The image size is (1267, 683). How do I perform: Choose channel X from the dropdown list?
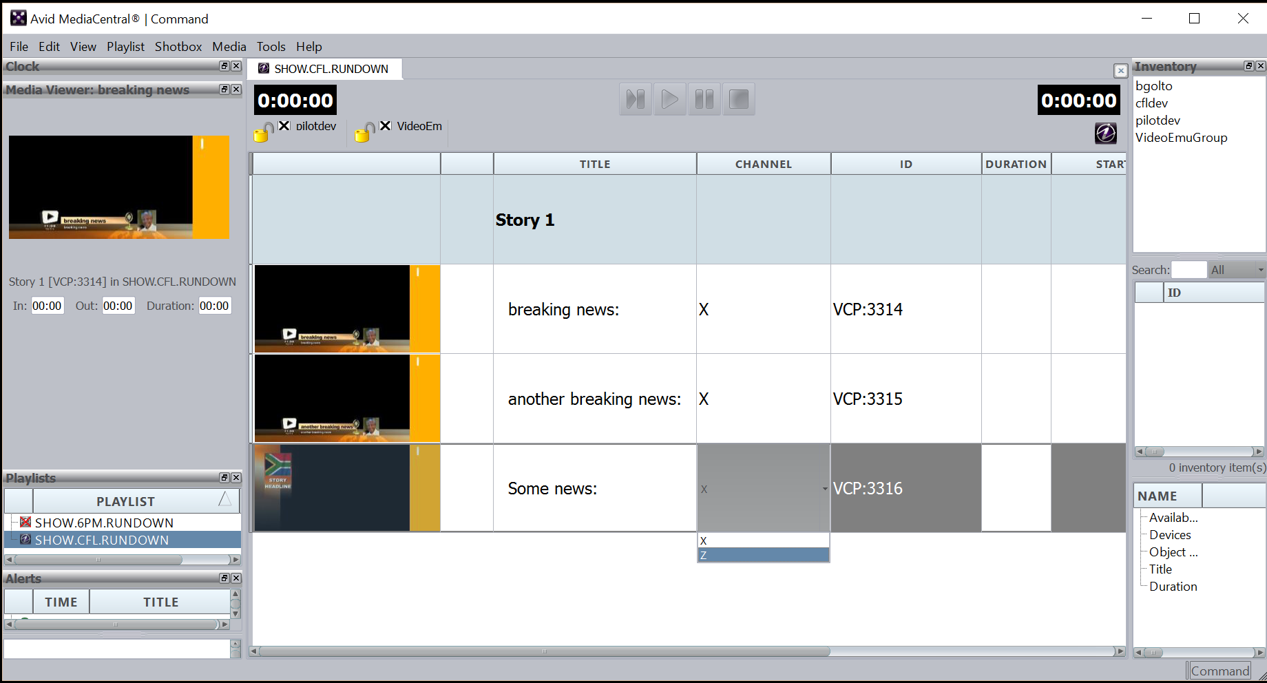tap(763, 540)
